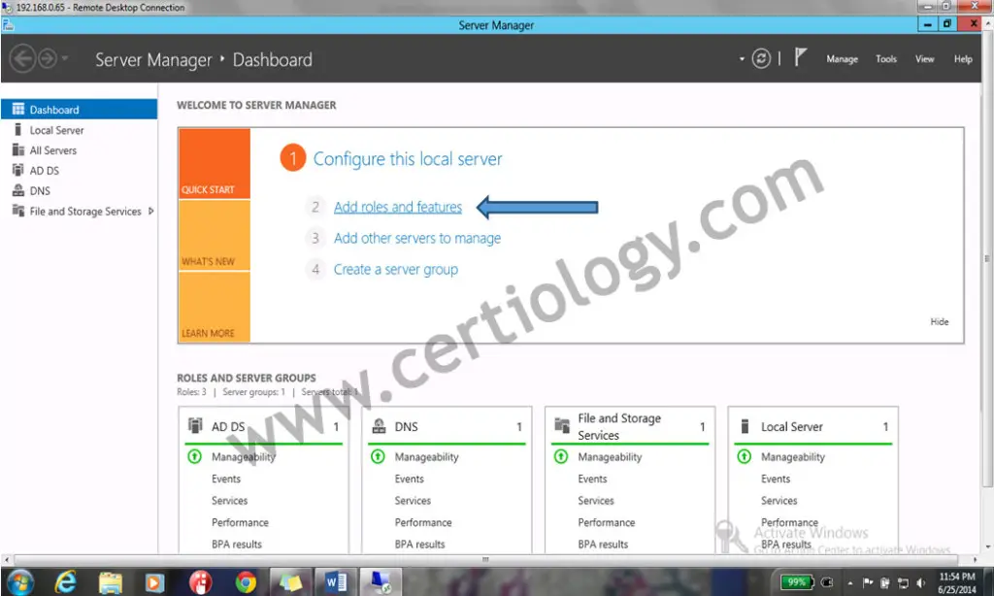Viewport: 994px width, 596px height.
Task: Open the File and Storage Services tile icon
Action: coord(561,424)
